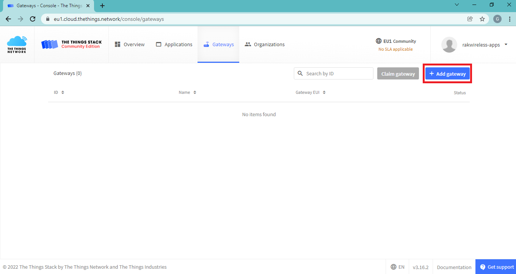516x274 pixels.
Task: Go back using the browser back arrow
Action: point(8,19)
